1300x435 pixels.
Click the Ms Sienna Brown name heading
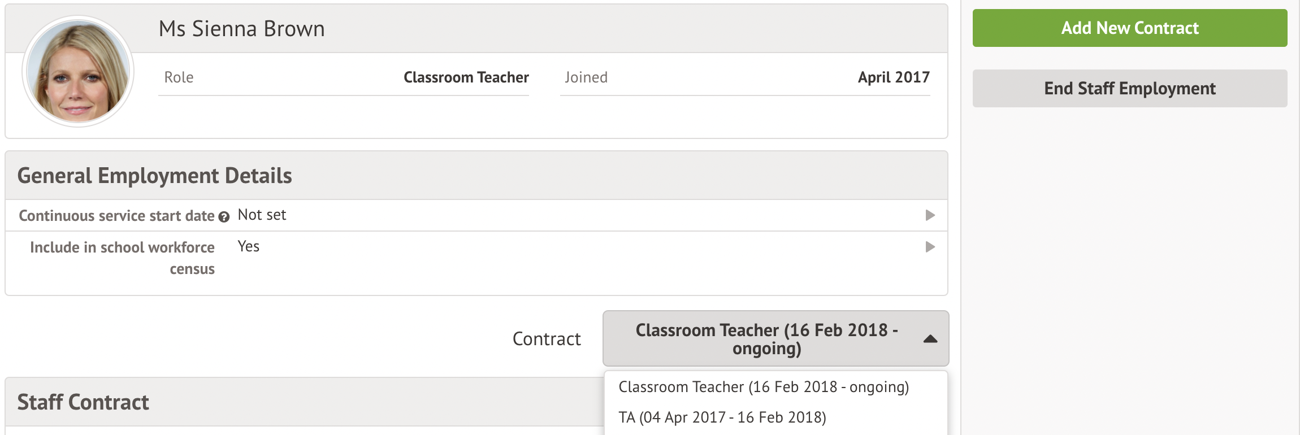(242, 29)
